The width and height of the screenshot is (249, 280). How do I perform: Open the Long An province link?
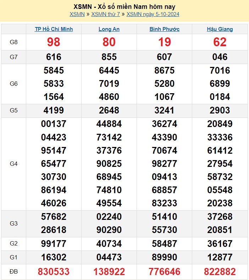pos(109,29)
